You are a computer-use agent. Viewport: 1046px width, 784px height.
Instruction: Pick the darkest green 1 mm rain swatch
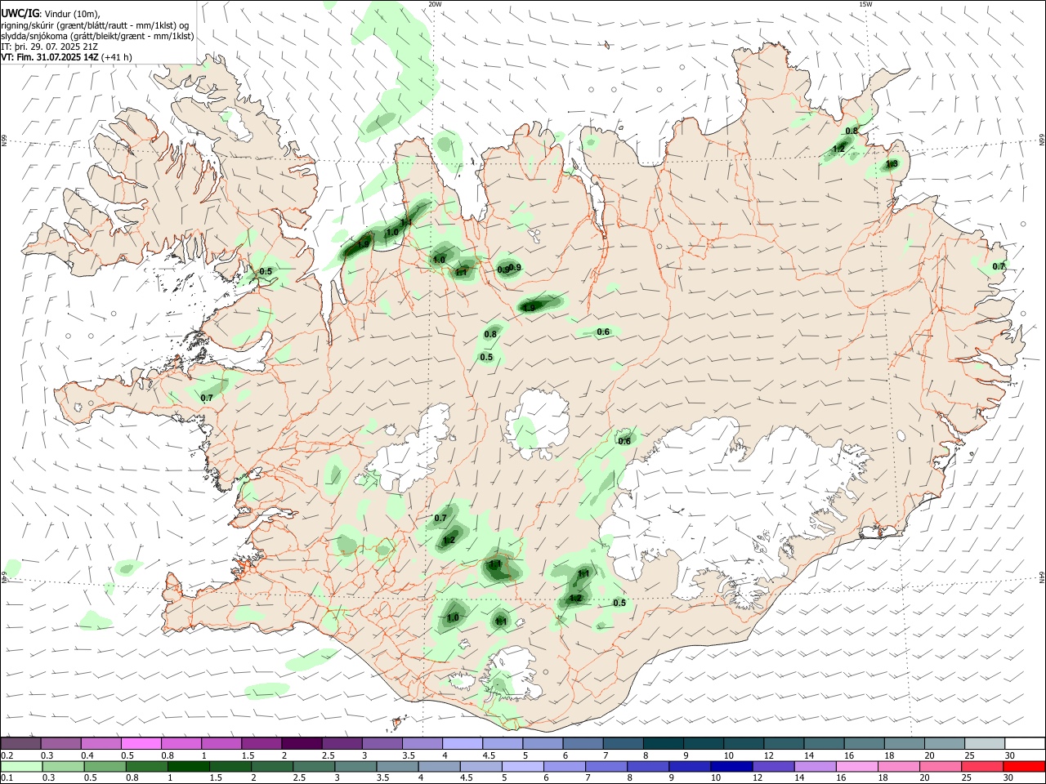point(189,767)
